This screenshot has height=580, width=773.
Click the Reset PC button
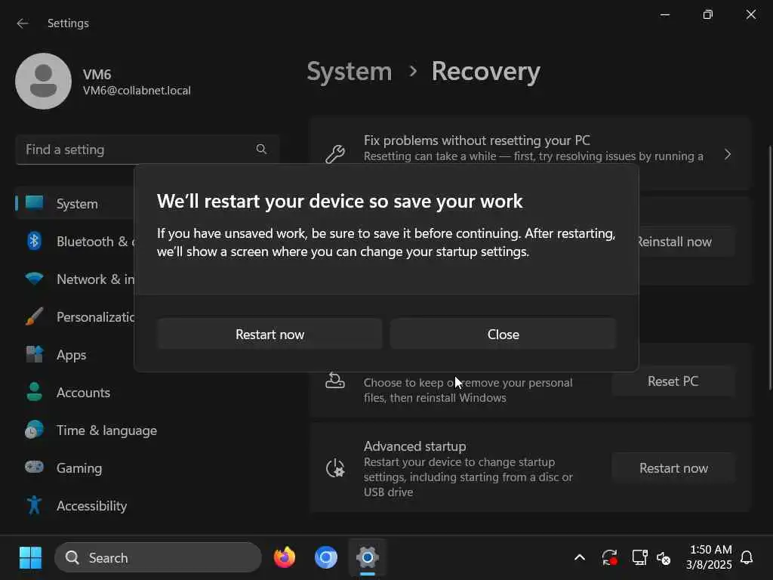[673, 381]
